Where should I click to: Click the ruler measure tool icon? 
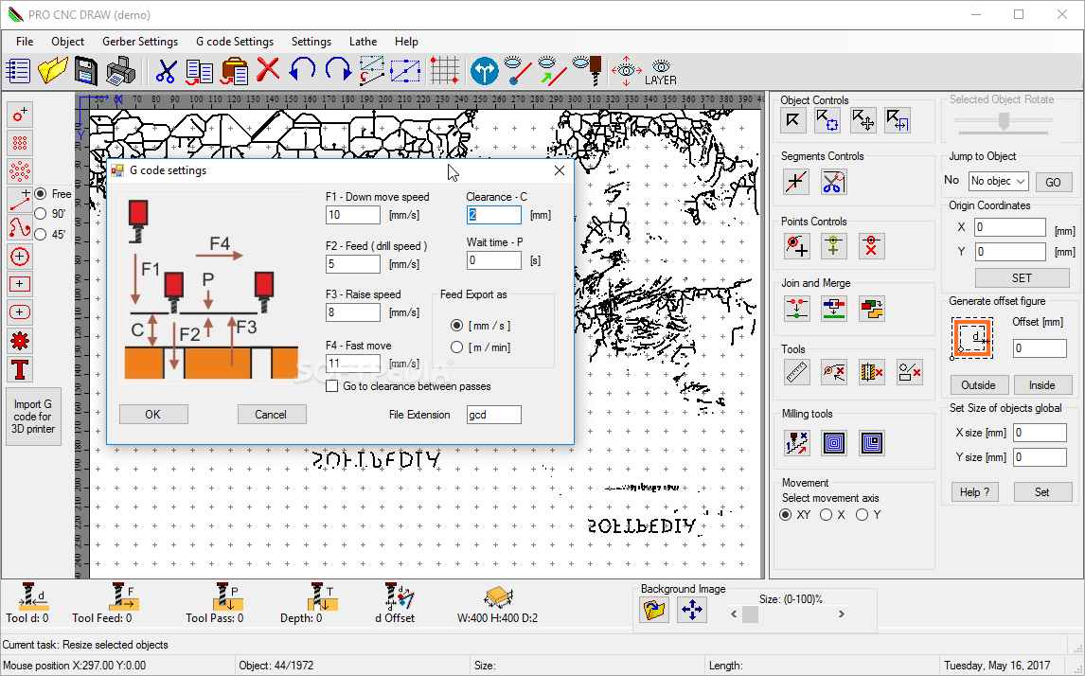[x=796, y=373]
